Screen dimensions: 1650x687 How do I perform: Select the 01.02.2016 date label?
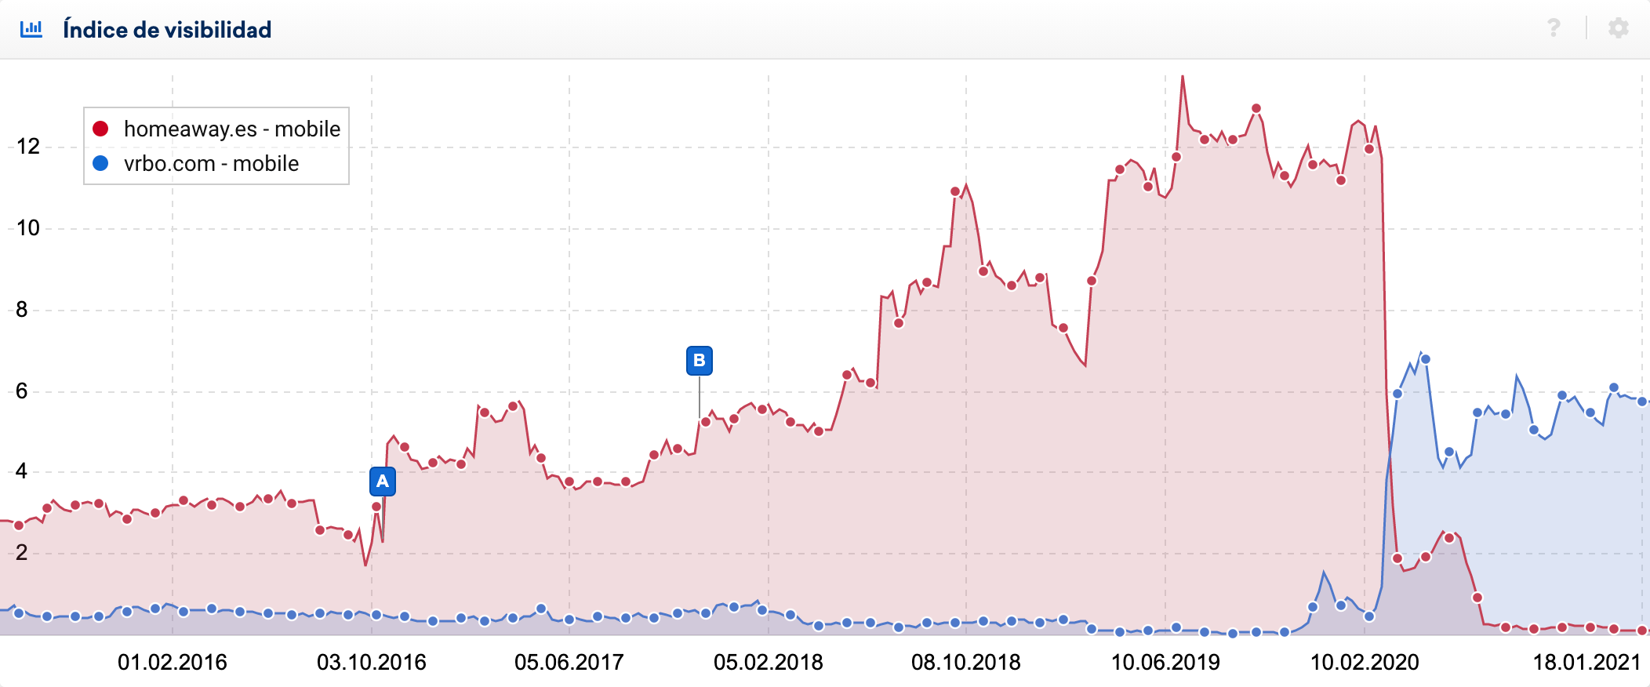click(x=173, y=662)
